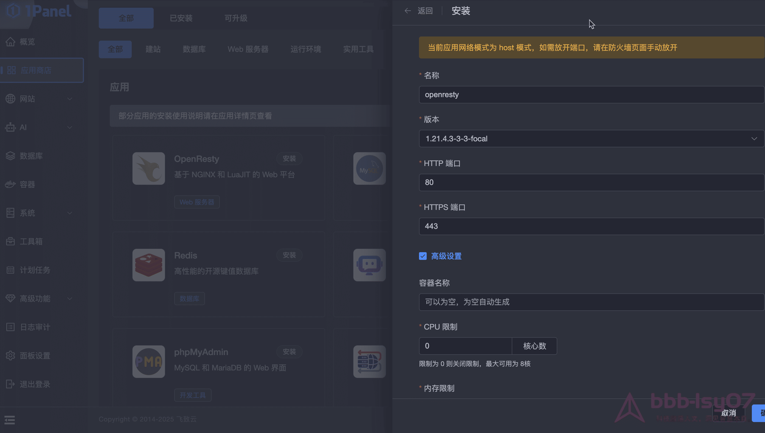The width and height of the screenshot is (765, 433).
Task: Click the Redis app logo
Action: click(x=149, y=265)
